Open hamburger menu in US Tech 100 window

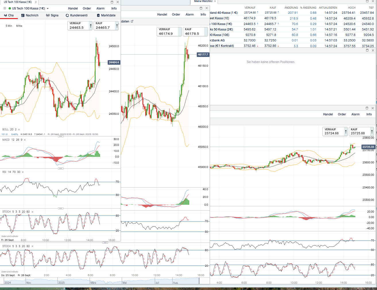4,8
